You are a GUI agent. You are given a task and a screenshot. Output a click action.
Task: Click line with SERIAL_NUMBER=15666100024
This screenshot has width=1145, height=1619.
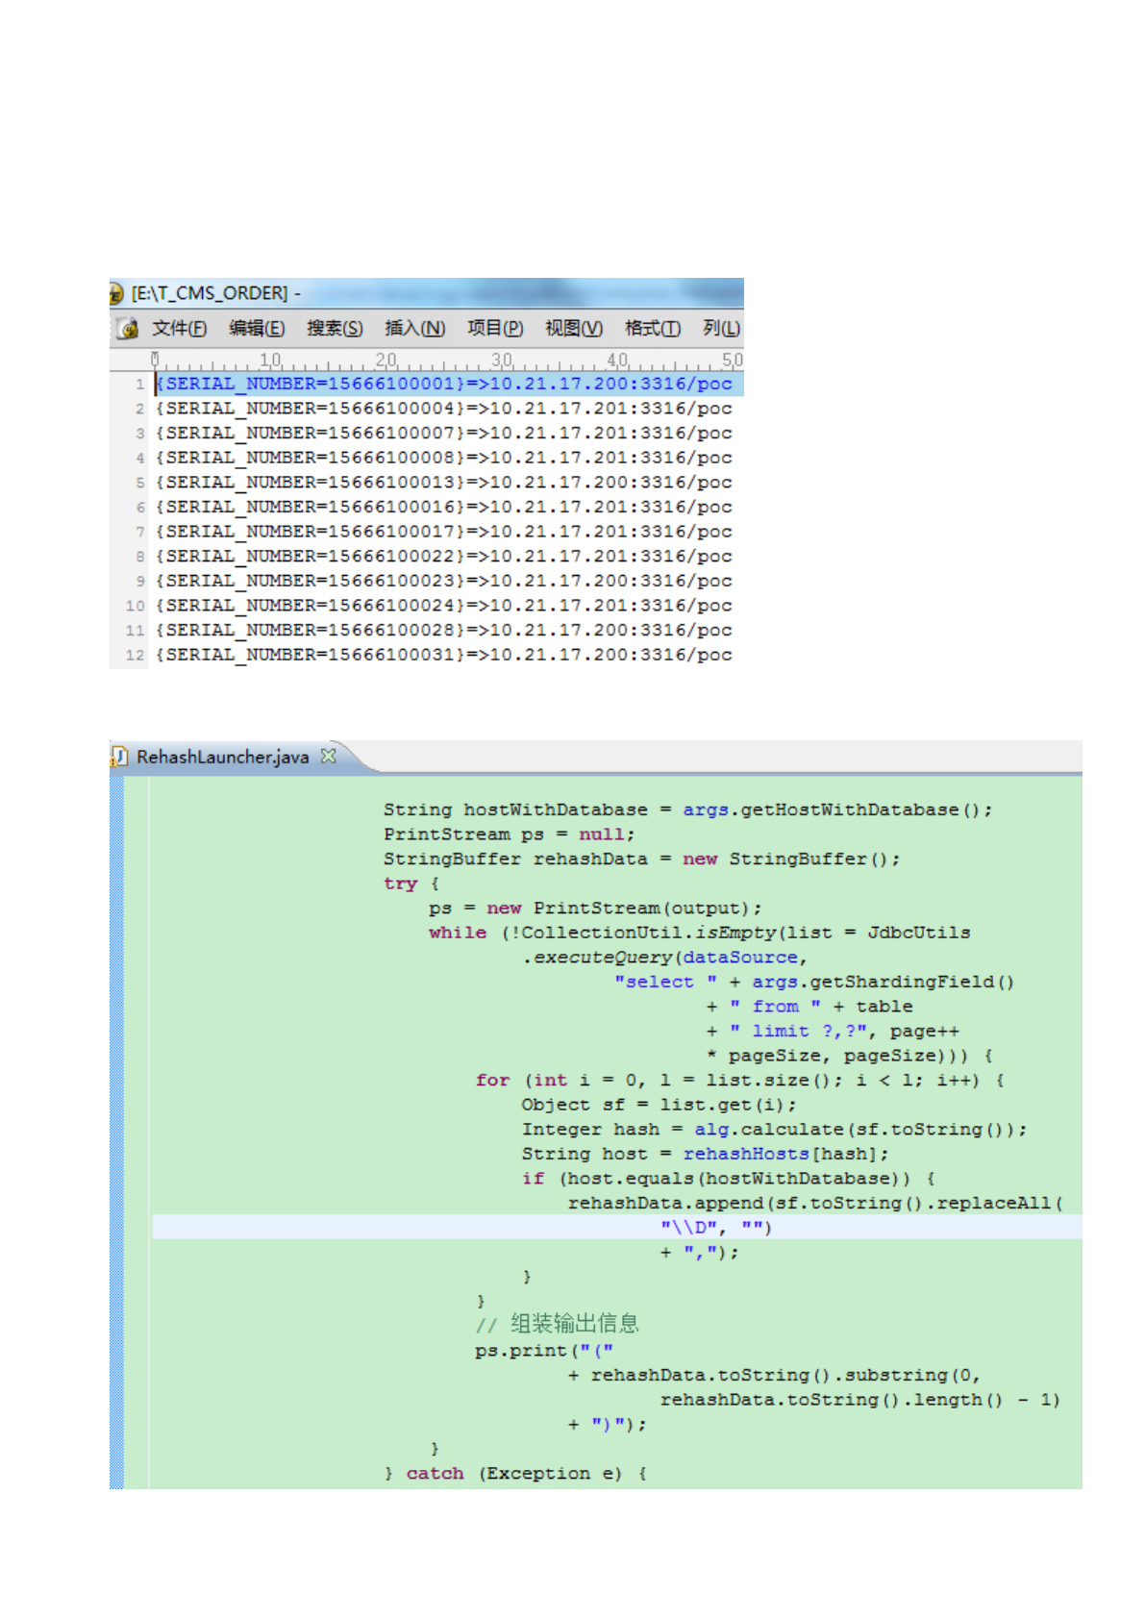[444, 606]
